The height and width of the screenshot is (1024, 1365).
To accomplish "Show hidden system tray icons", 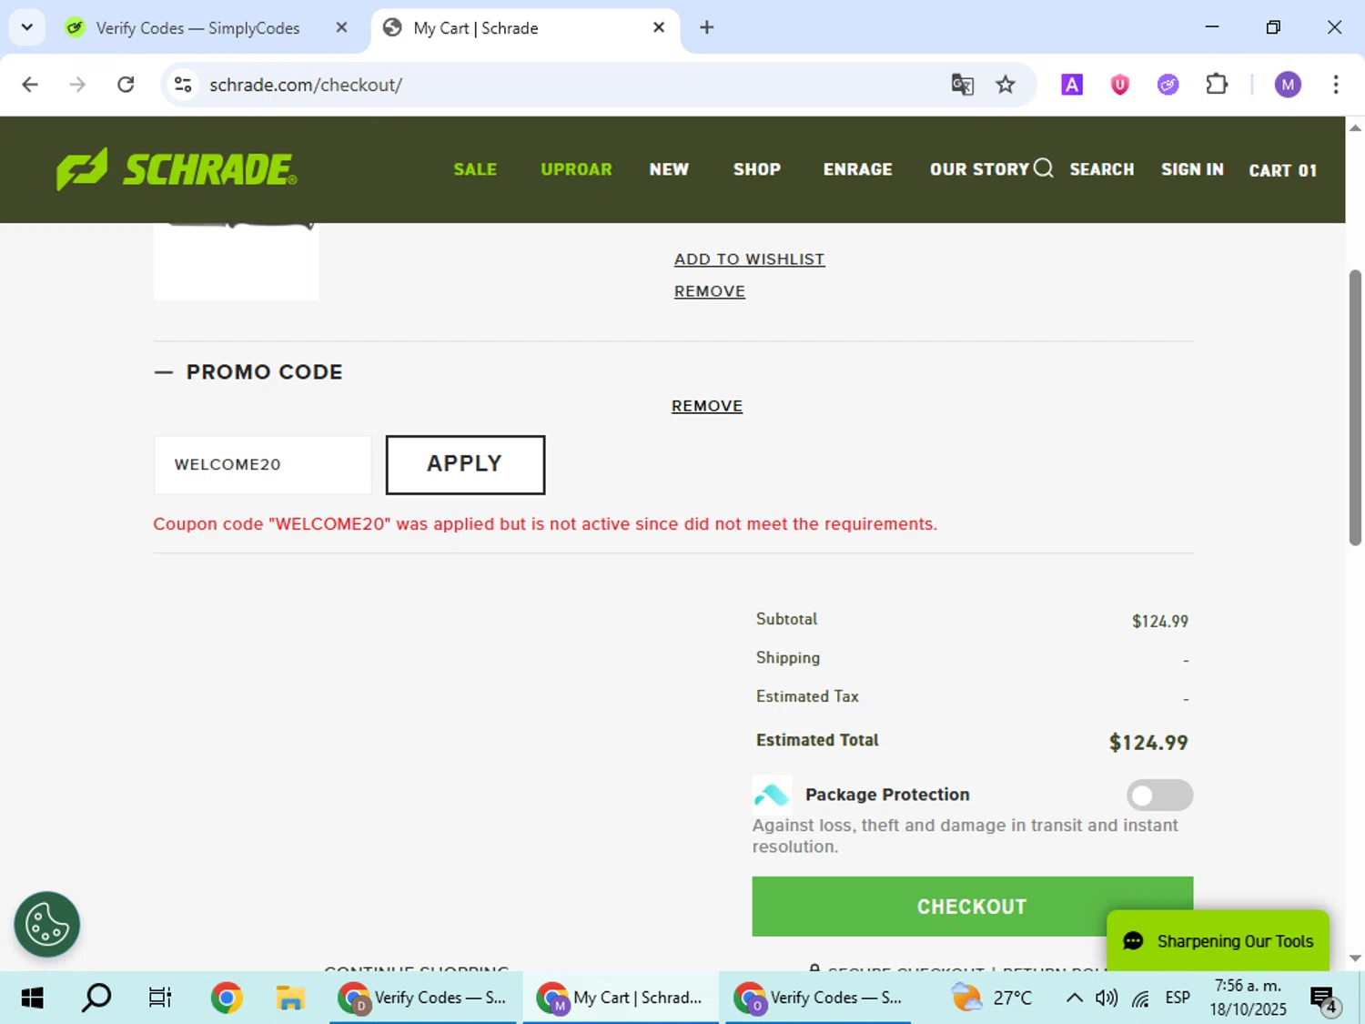I will (1074, 998).
